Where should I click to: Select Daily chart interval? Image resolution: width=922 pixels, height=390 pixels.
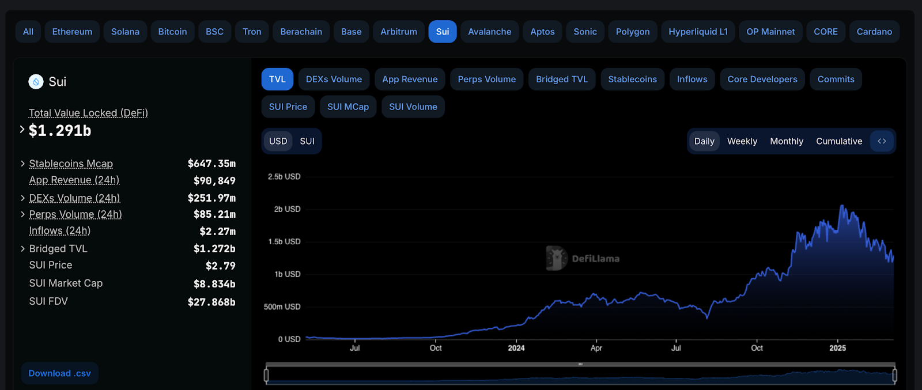(x=704, y=141)
